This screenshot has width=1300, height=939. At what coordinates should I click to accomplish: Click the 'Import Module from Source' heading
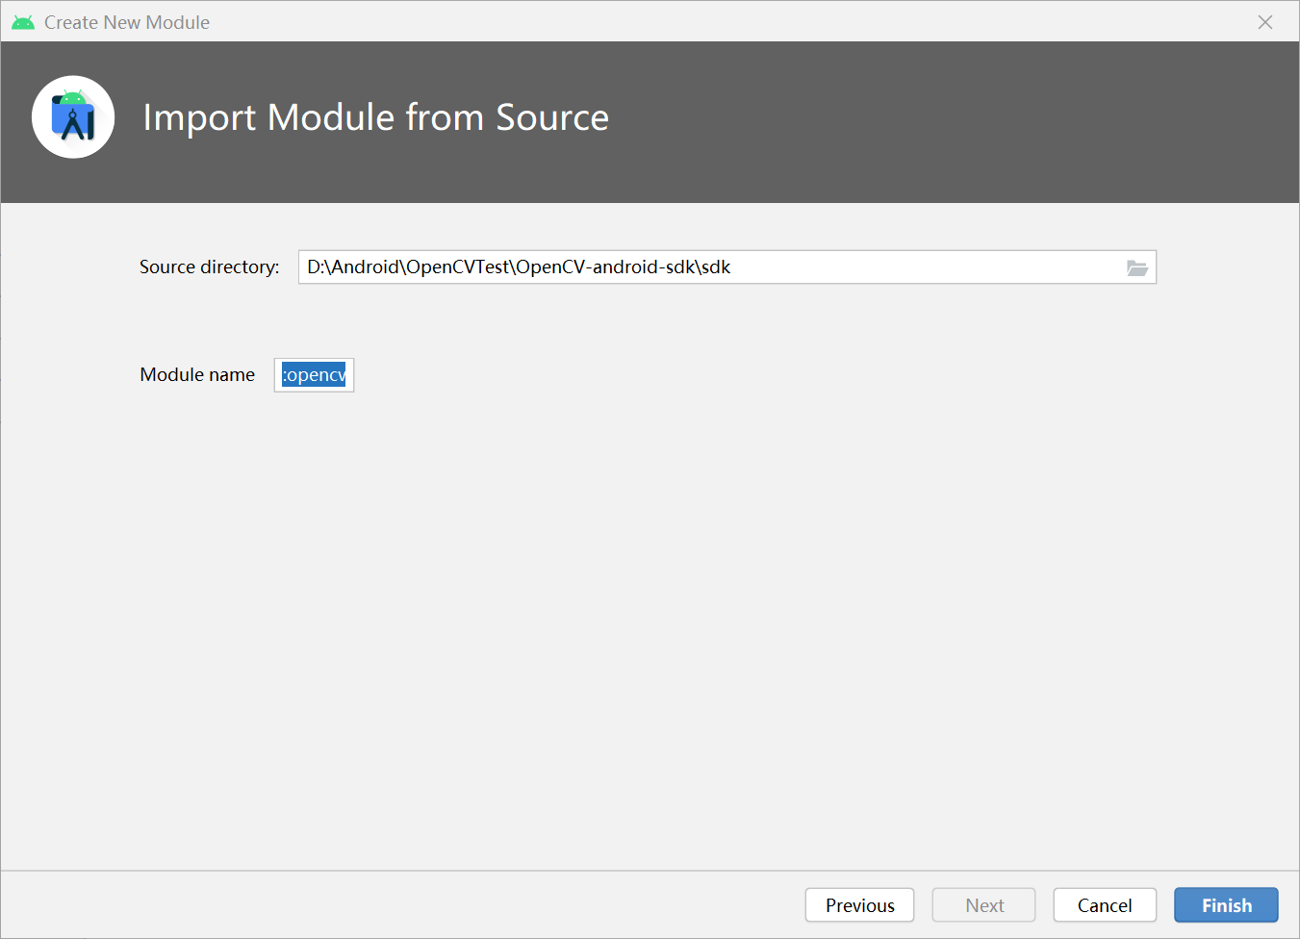(x=375, y=117)
